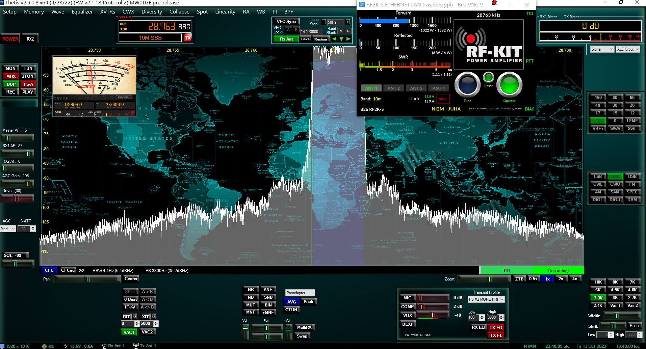Open the ALC Group TX meter dropdown
The height and width of the screenshot is (349, 646).
pos(628,49)
